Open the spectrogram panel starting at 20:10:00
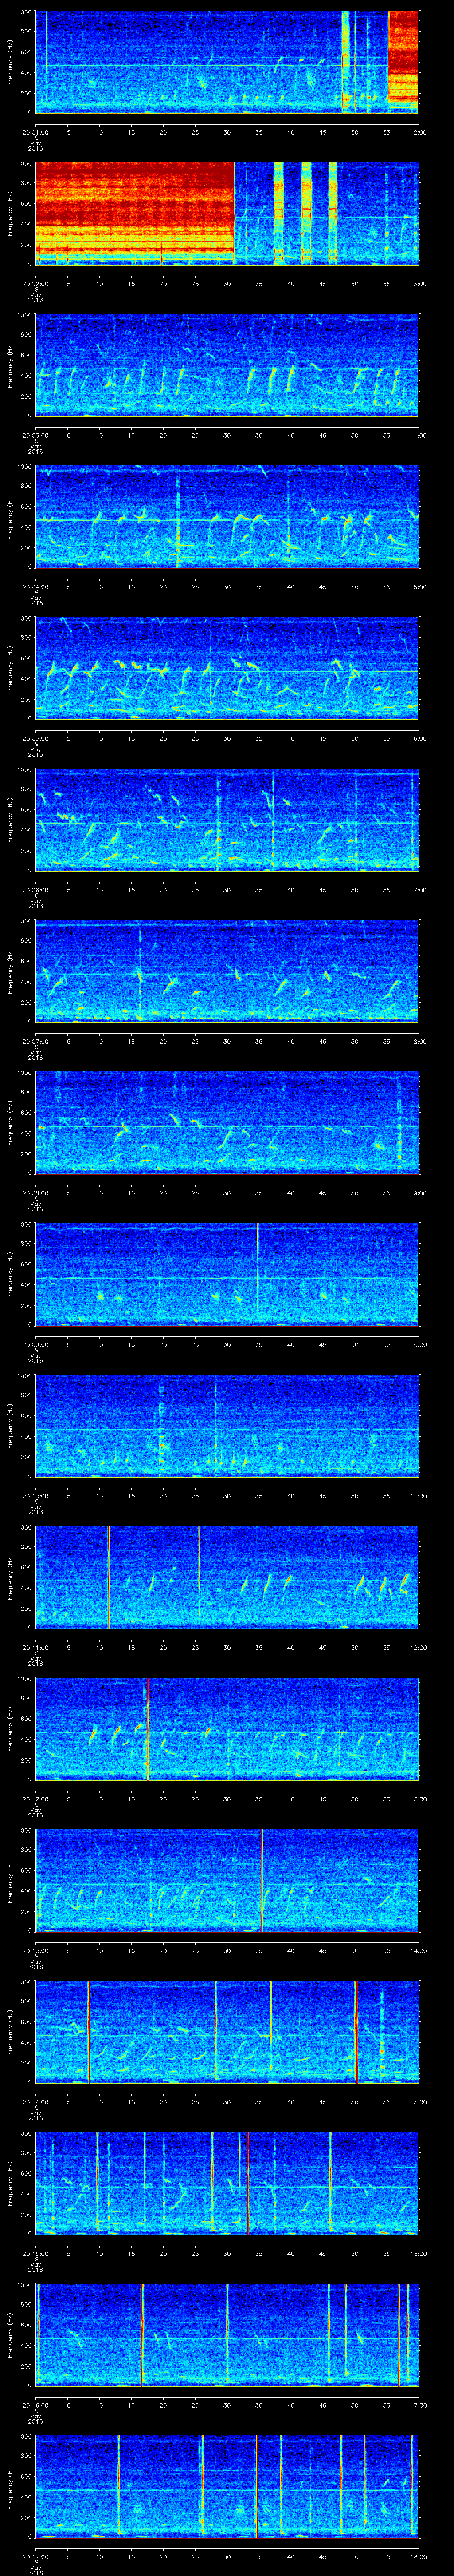Viewport: 454px width, 2576px height. [x=227, y=1426]
